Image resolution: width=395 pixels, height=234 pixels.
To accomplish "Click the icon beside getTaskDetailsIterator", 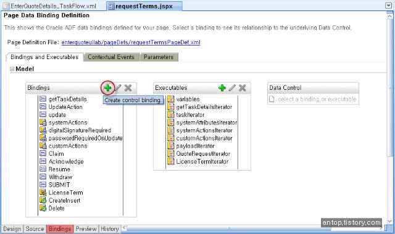I will click(171, 107).
